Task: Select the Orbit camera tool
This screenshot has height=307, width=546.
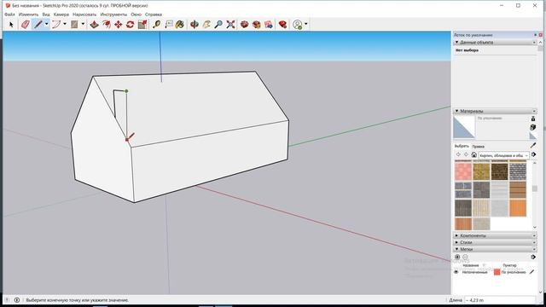Action: [x=195, y=25]
